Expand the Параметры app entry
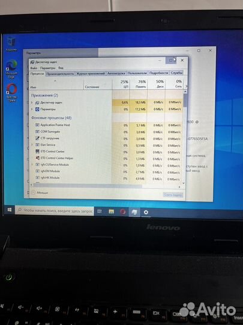 32,109
